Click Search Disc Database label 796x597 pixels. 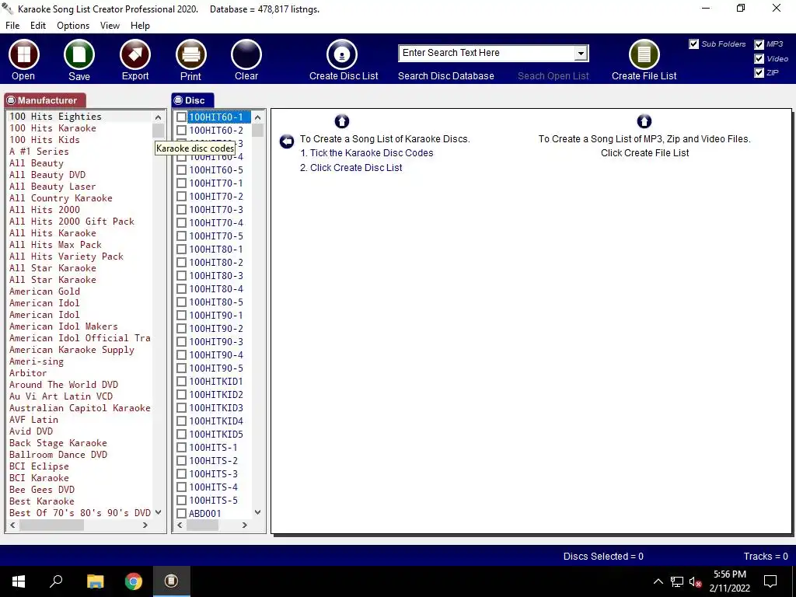445,76
